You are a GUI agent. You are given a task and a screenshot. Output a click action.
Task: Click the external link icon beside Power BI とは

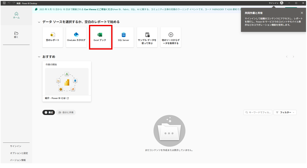pos(68,98)
